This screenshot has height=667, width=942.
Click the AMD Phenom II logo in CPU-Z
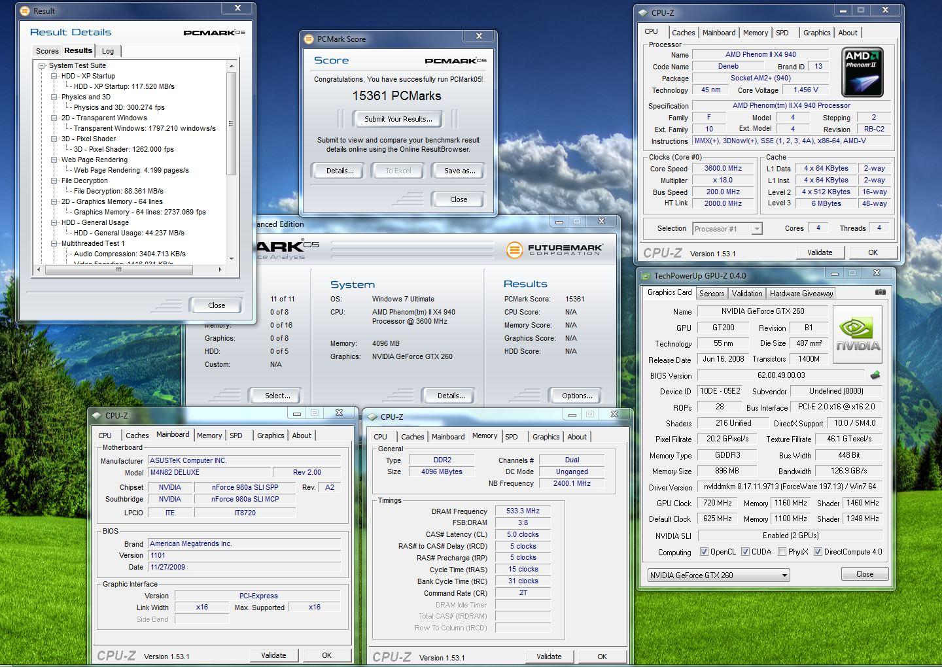[x=862, y=73]
